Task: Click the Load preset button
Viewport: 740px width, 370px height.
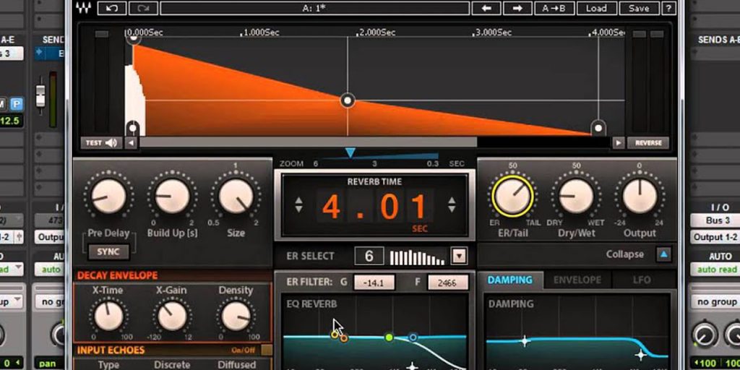Action: (x=596, y=9)
